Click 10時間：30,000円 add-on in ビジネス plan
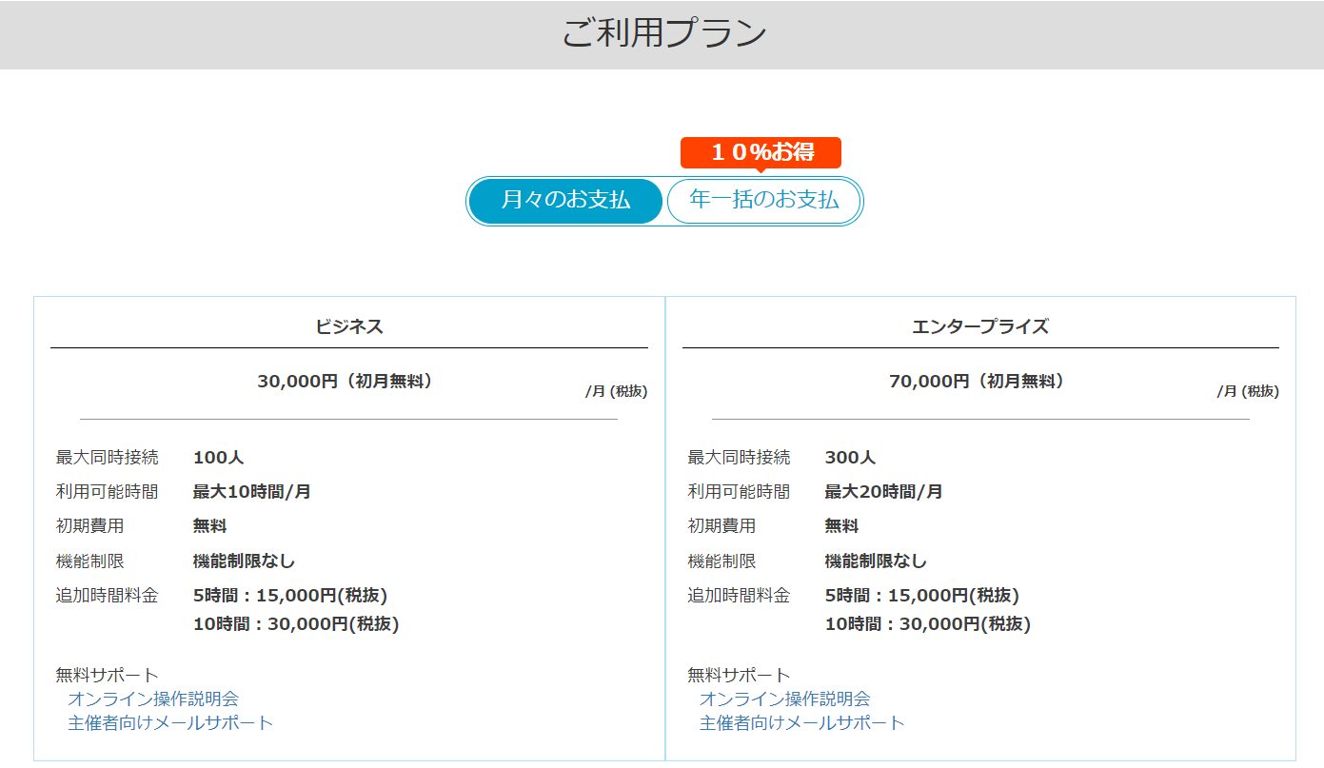 (x=296, y=624)
